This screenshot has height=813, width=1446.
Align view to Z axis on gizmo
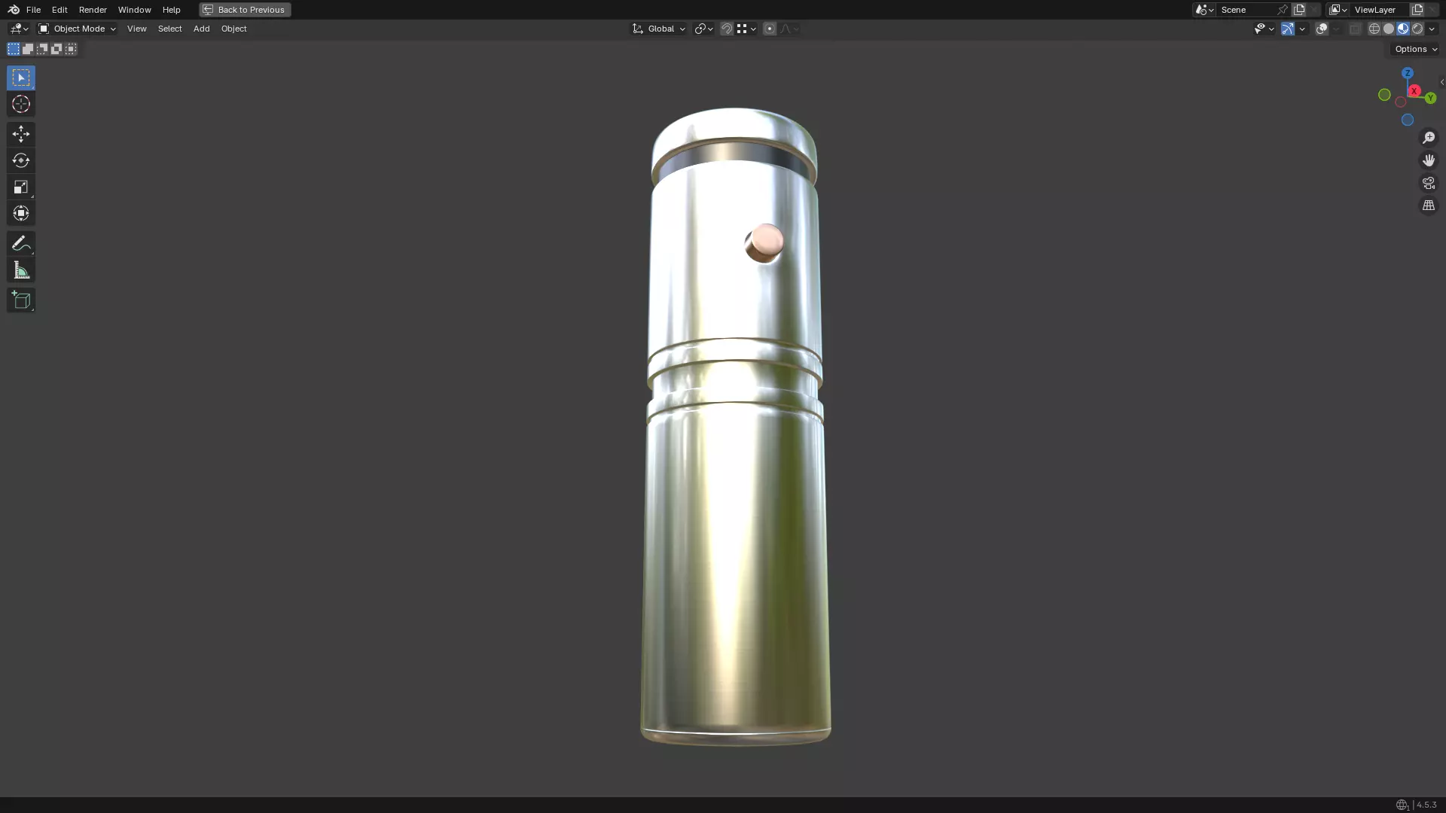pyautogui.click(x=1408, y=73)
